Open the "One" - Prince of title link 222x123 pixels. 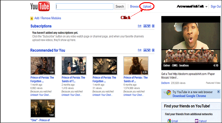click(x=40, y=120)
